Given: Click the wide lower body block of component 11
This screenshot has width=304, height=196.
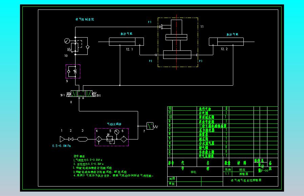Looking at the screenshot, I should 177,55.
